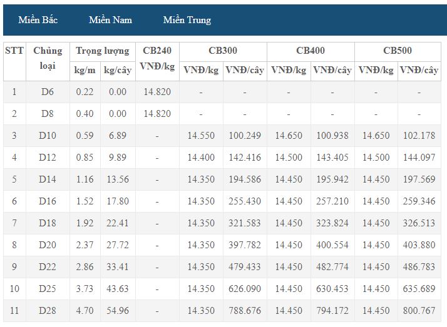Select the CB400 column group header

[x=311, y=51]
